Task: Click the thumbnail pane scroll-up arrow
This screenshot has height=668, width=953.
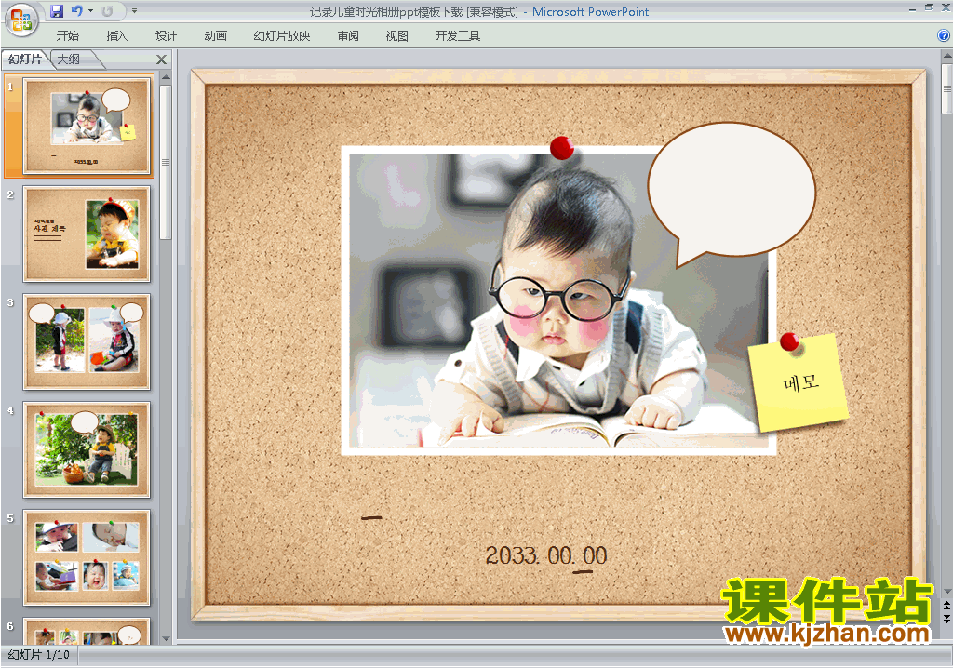Action: [166, 78]
